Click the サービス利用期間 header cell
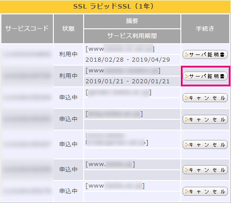 pyautogui.click(x=132, y=36)
